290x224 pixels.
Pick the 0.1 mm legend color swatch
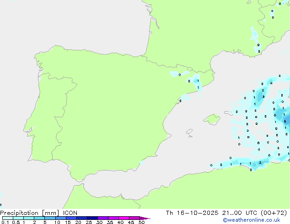pos(7,218)
